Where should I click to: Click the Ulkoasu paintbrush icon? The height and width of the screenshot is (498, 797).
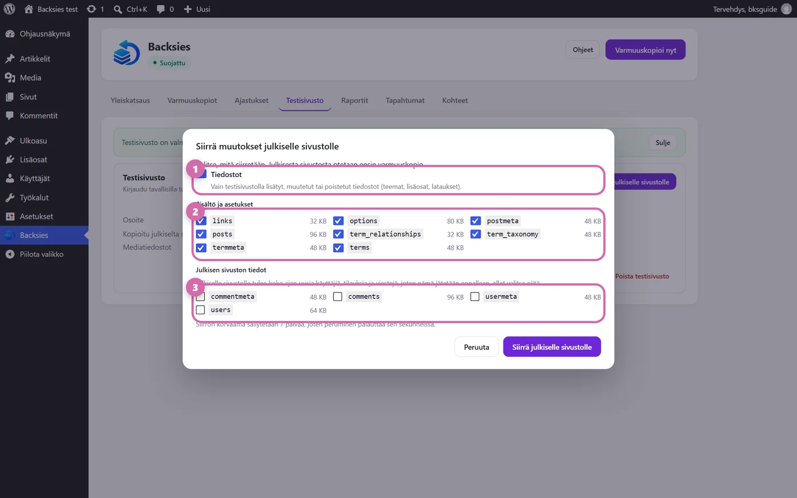(x=10, y=141)
